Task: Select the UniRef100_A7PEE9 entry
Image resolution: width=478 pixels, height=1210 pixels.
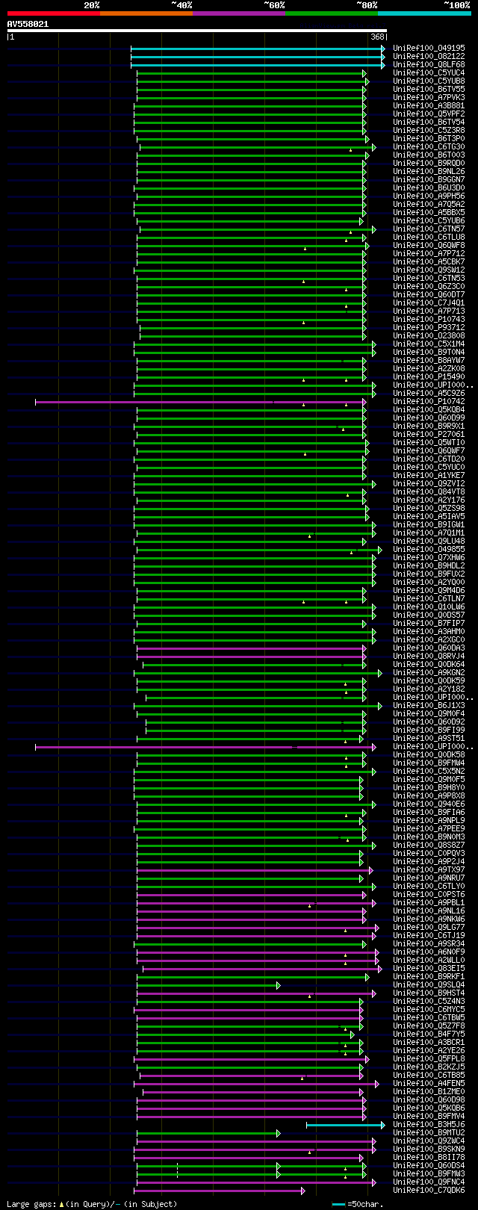Action: tap(429, 829)
